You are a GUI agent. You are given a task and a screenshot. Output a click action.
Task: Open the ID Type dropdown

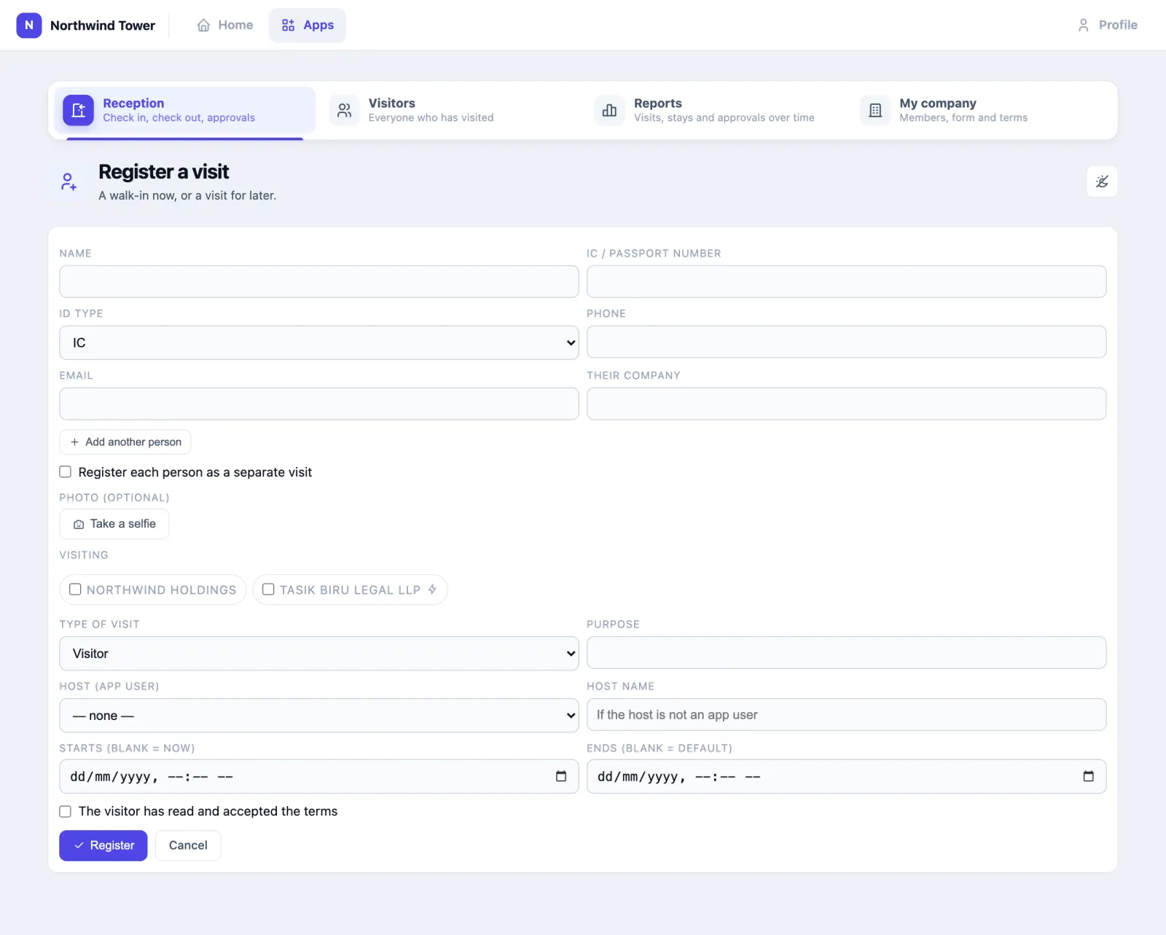(319, 343)
